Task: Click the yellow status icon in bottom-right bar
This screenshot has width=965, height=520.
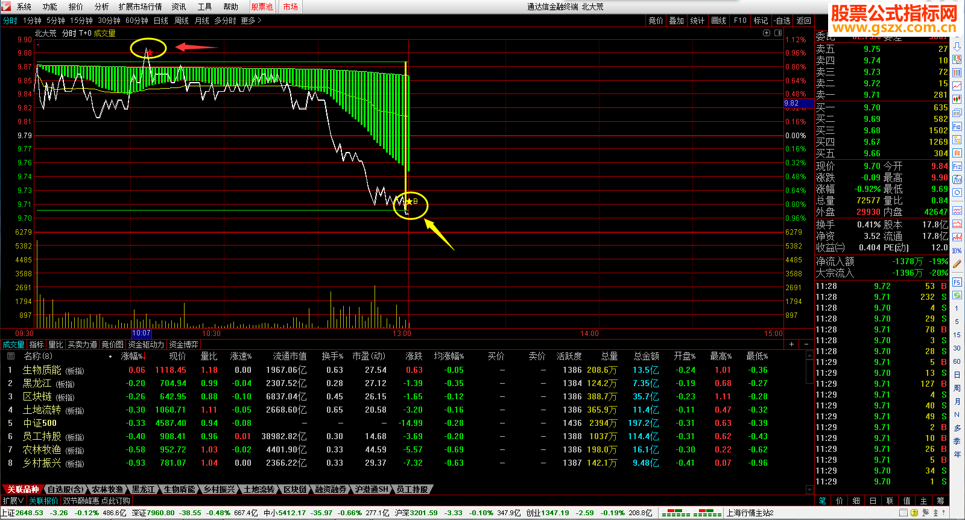Action: coord(914,513)
